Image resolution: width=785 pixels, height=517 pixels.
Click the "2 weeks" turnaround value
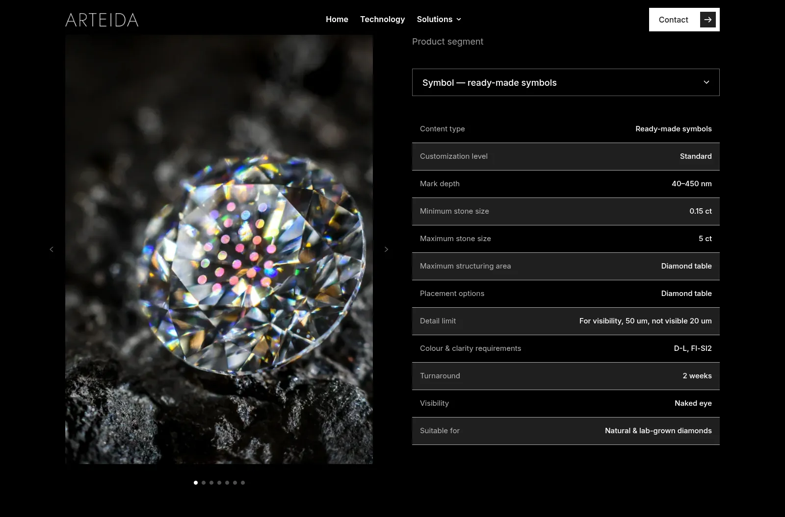tap(697, 376)
